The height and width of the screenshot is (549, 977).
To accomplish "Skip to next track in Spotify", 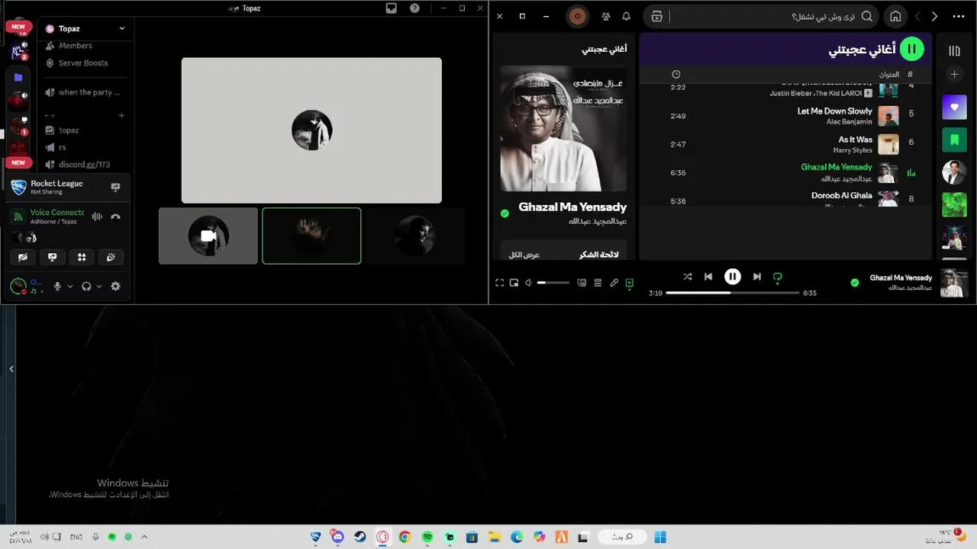I will (x=757, y=277).
